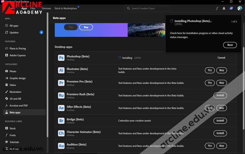The width and height of the screenshot is (245, 154).
Task: Cancel the Photoshop (Beta) installation
Action: (x=221, y=58)
